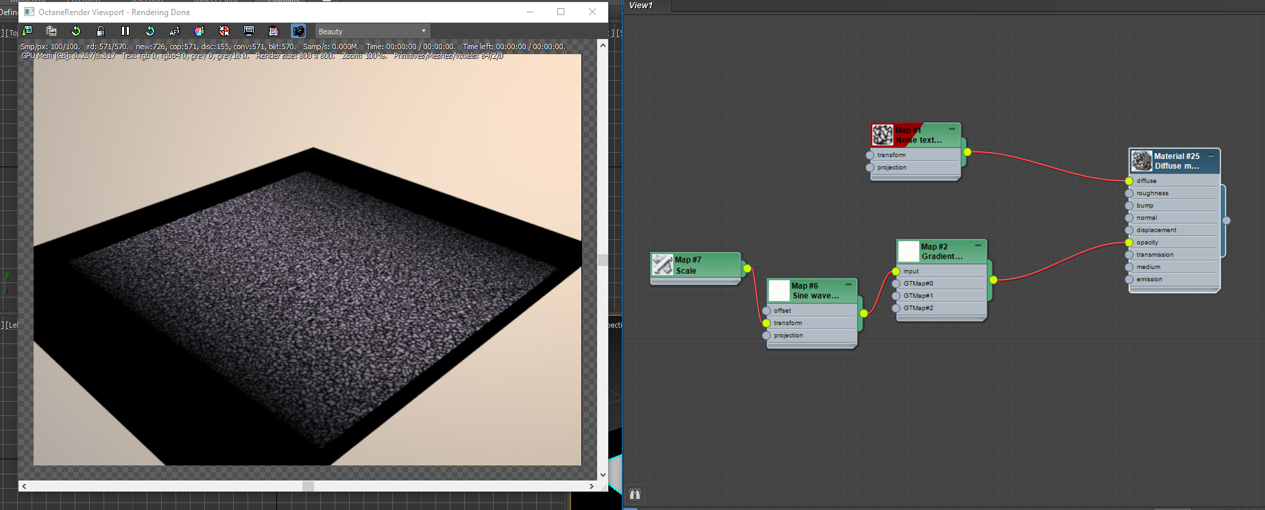Viewport: 1265px width, 510px height.
Task: Click the offset socket on Map #6 Sine wave
Action: [x=767, y=311]
